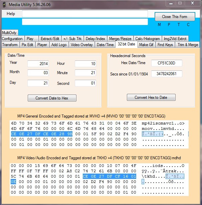
Task: Click the Convert Date to Hex button
Action: 52,98
